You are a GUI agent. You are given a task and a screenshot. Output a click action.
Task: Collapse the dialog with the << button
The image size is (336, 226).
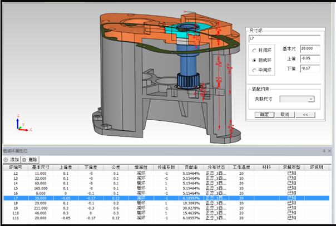coord(305,114)
